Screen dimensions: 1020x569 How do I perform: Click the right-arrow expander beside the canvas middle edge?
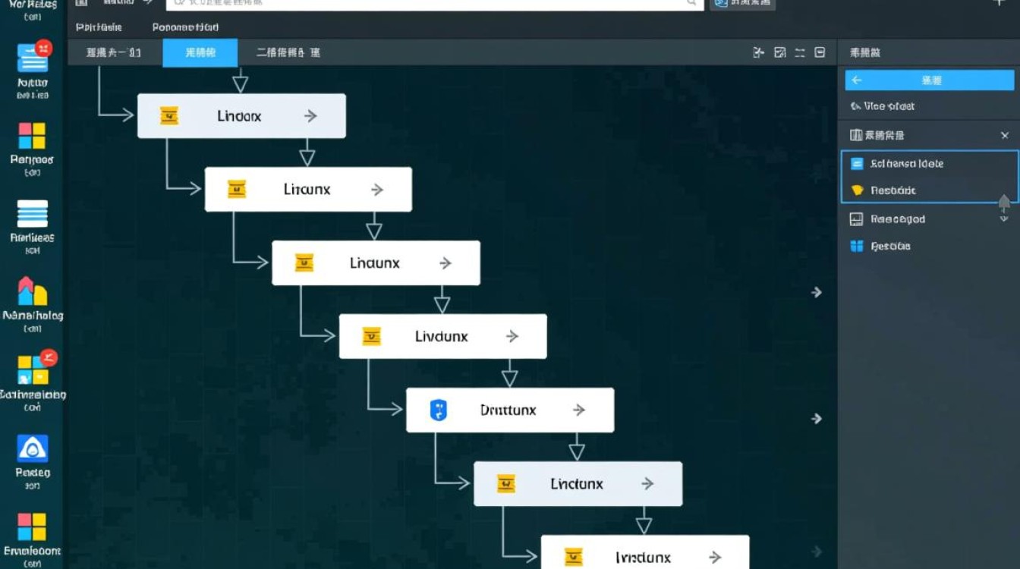817,291
